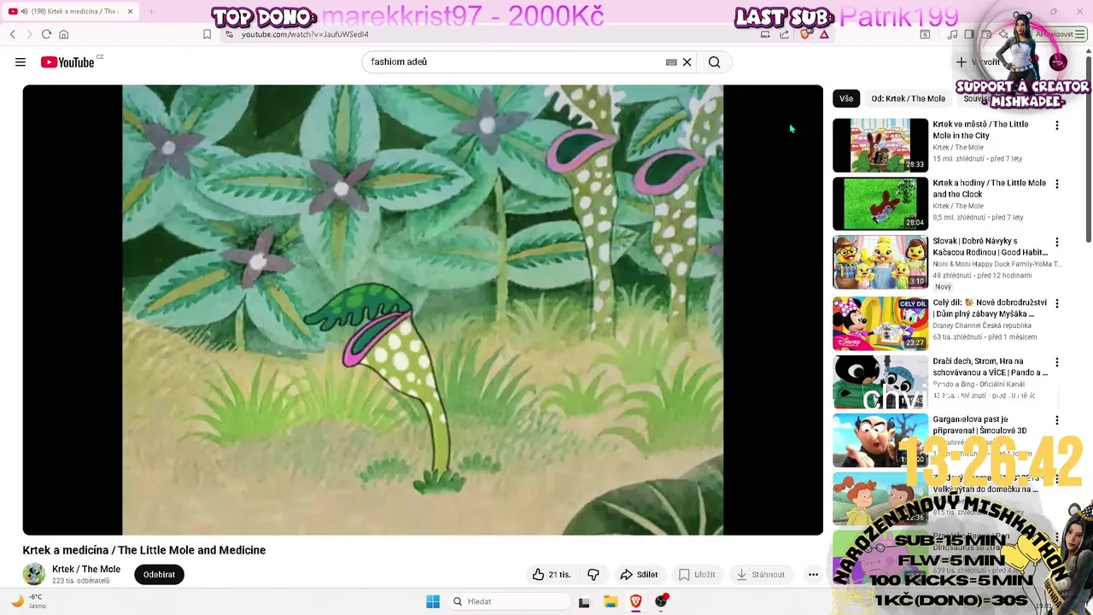Screen dimensions: 1093x615
Task: Open the weather widget on taskbar
Action: click(27, 601)
